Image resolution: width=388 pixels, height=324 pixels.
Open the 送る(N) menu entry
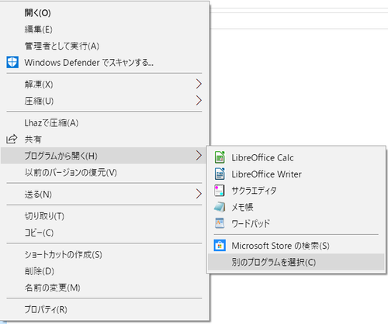[x=104, y=194]
